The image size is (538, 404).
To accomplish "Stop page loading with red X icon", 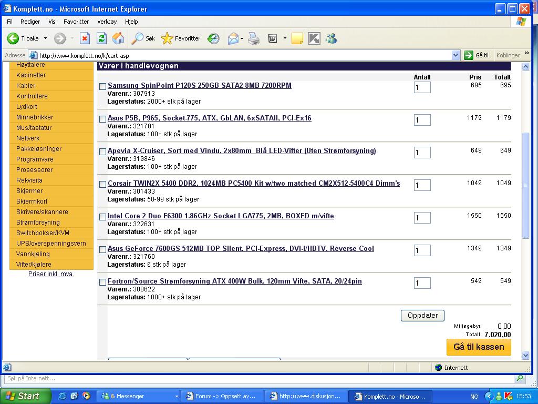I will coord(85,38).
